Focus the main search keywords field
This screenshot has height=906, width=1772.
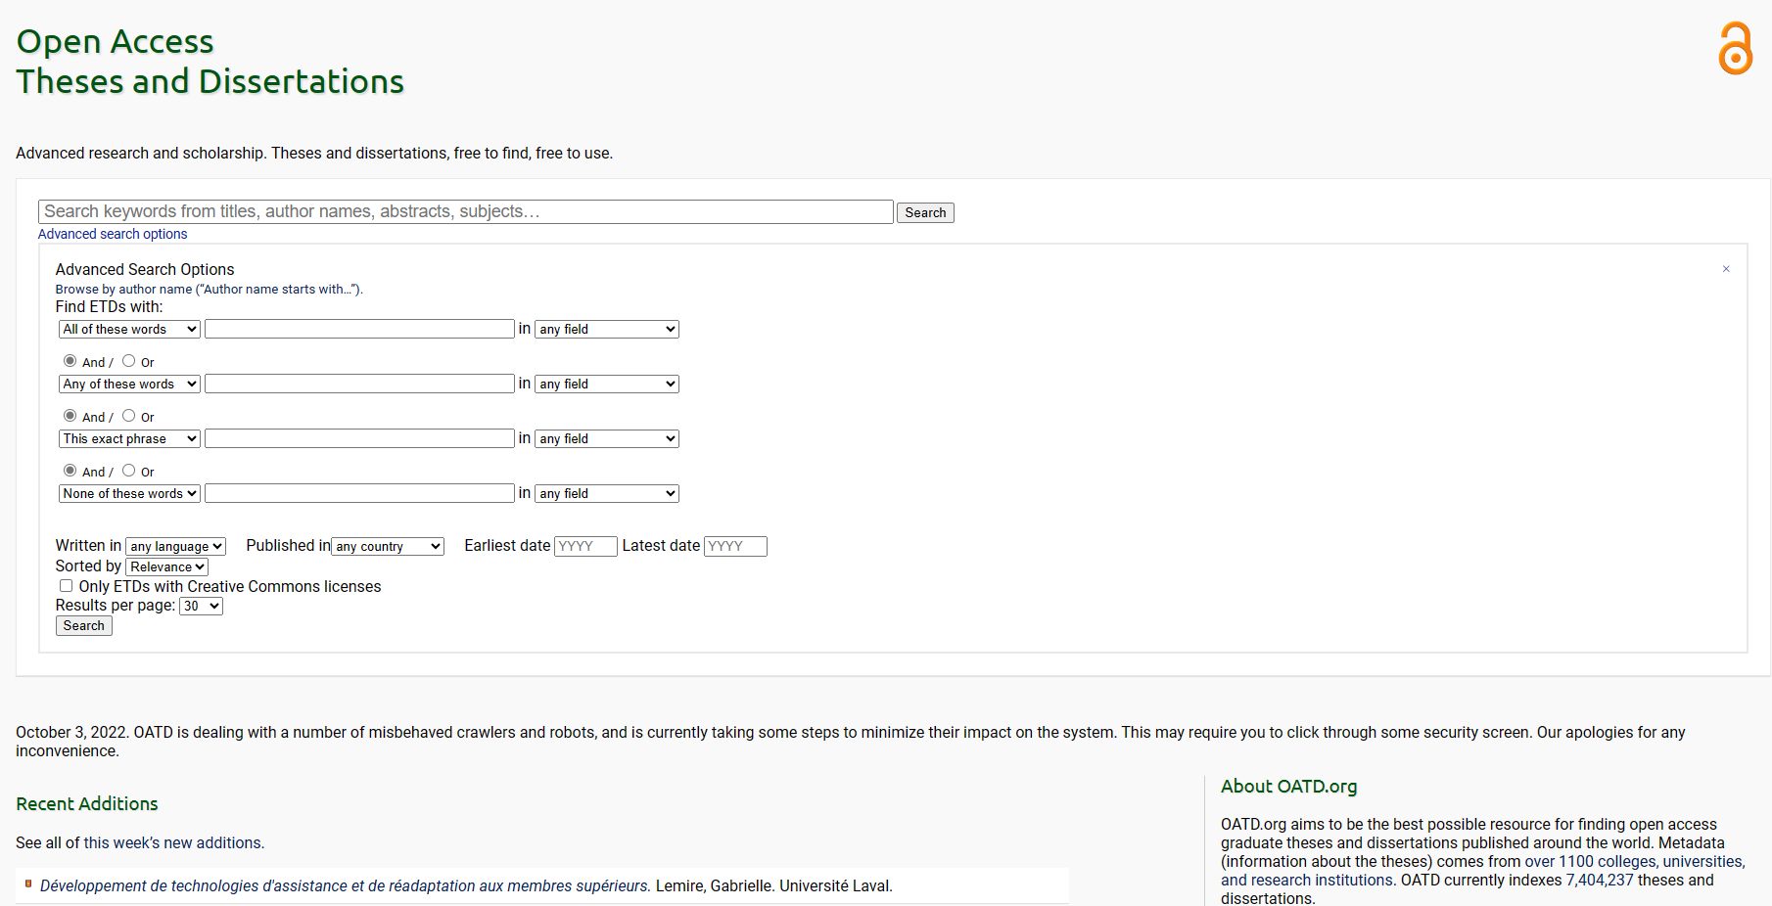coord(465,211)
